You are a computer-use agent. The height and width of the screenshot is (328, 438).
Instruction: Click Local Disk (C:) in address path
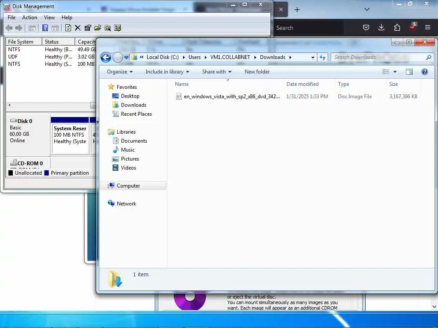point(163,57)
